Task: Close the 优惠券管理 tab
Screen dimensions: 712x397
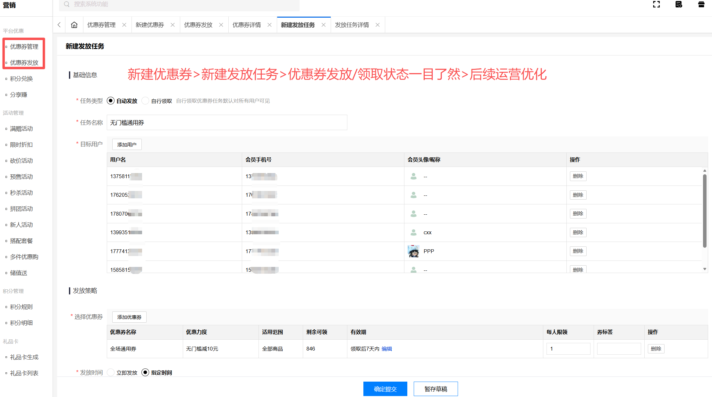Action: click(x=124, y=25)
